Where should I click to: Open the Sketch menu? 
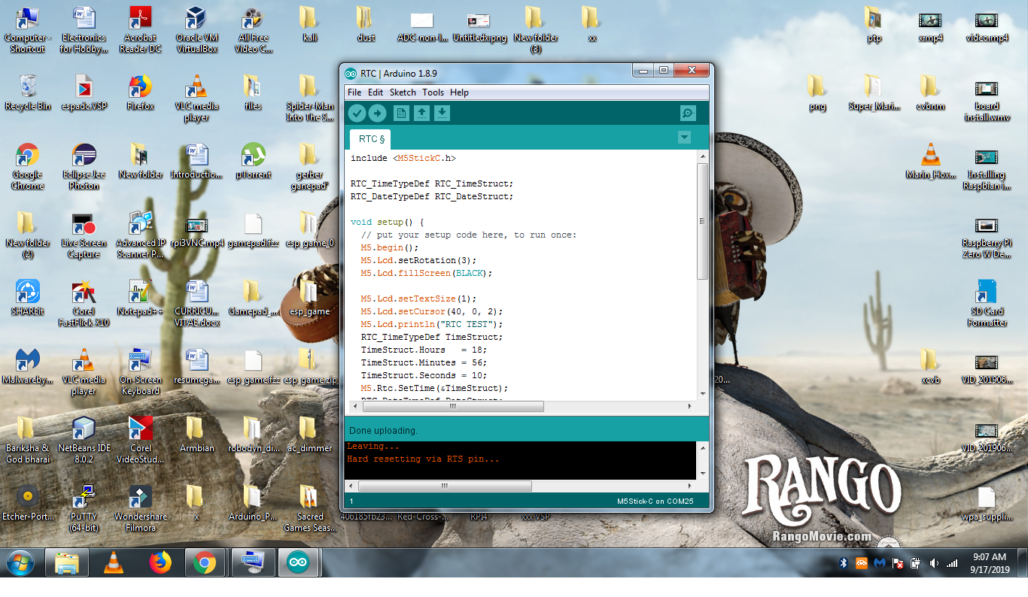click(x=403, y=92)
